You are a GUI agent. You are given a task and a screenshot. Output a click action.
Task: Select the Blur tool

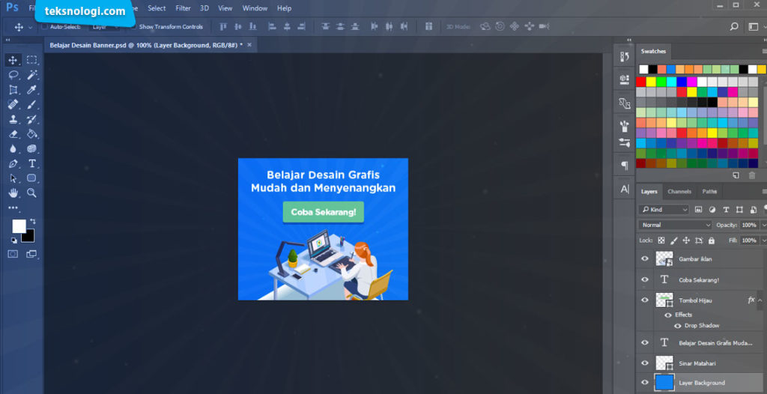(13, 149)
